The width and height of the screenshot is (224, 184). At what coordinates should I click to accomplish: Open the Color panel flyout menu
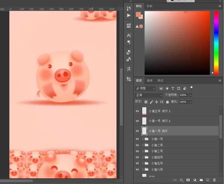point(220,6)
